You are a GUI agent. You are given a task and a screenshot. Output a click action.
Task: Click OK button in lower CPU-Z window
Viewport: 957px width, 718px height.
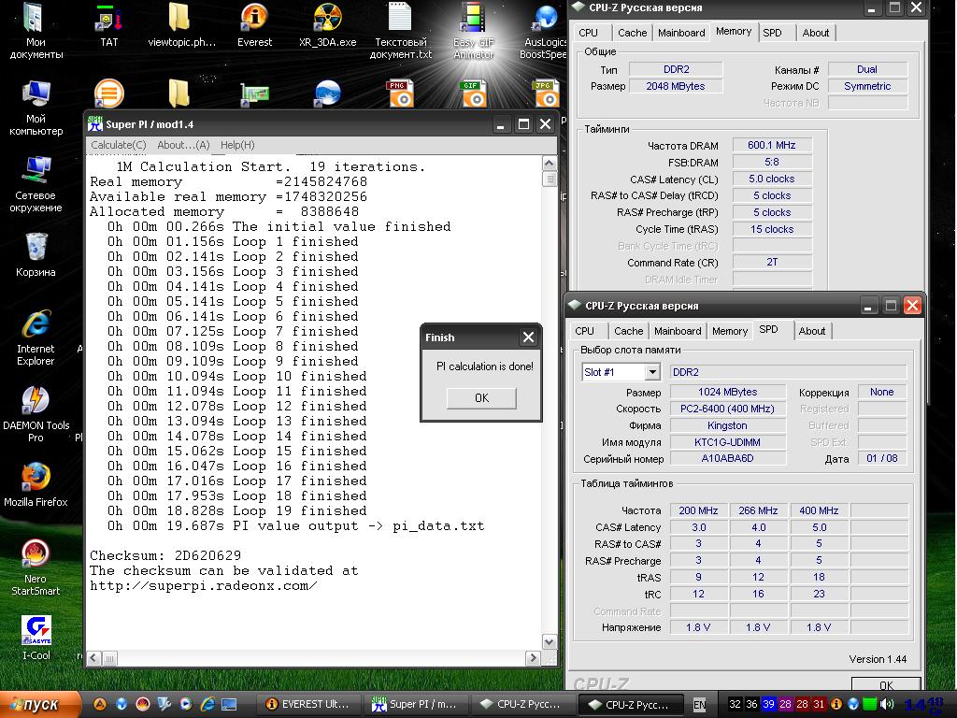(x=886, y=685)
